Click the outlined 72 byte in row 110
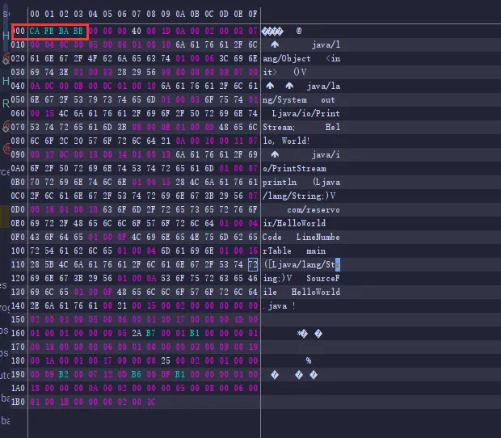 point(253,264)
